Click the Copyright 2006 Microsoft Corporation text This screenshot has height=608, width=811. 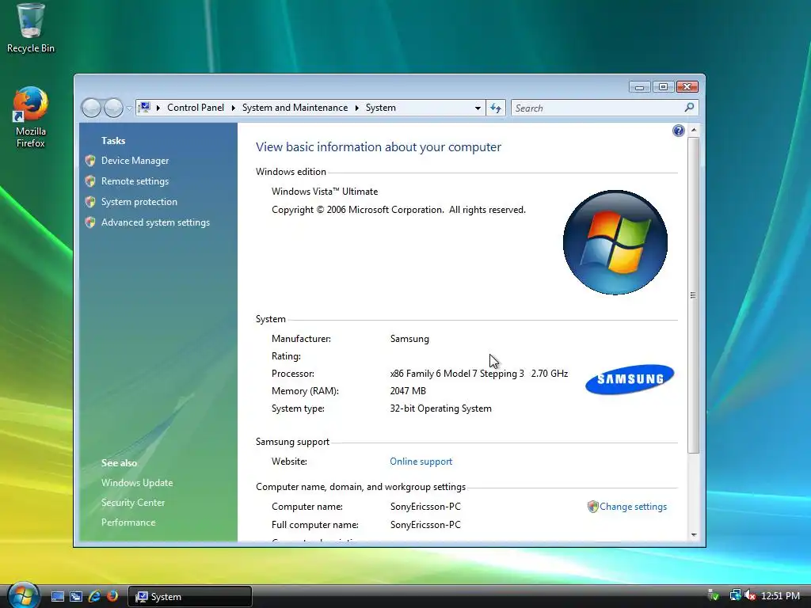[399, 210]
